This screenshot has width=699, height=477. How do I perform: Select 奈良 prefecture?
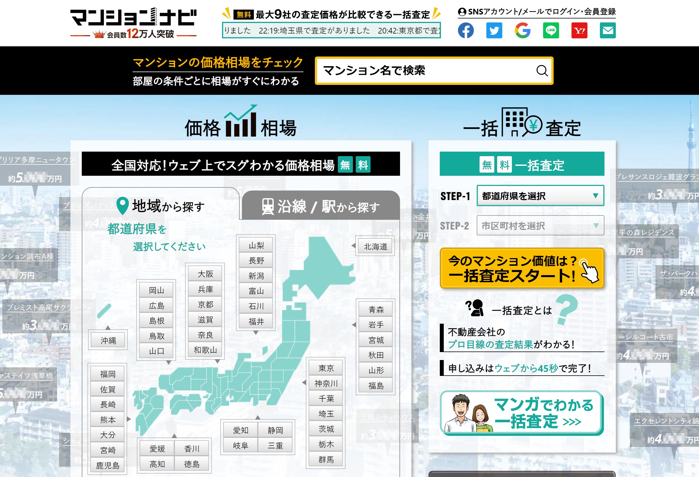coord(205,335)
